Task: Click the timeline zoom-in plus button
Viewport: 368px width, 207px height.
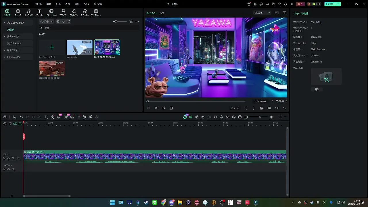Action: click(x=271, y=117)
